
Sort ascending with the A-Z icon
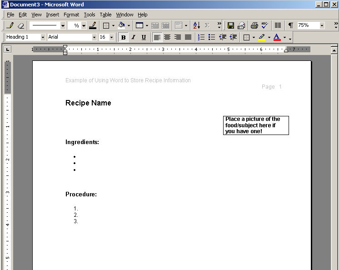click(x=196, y=25)
